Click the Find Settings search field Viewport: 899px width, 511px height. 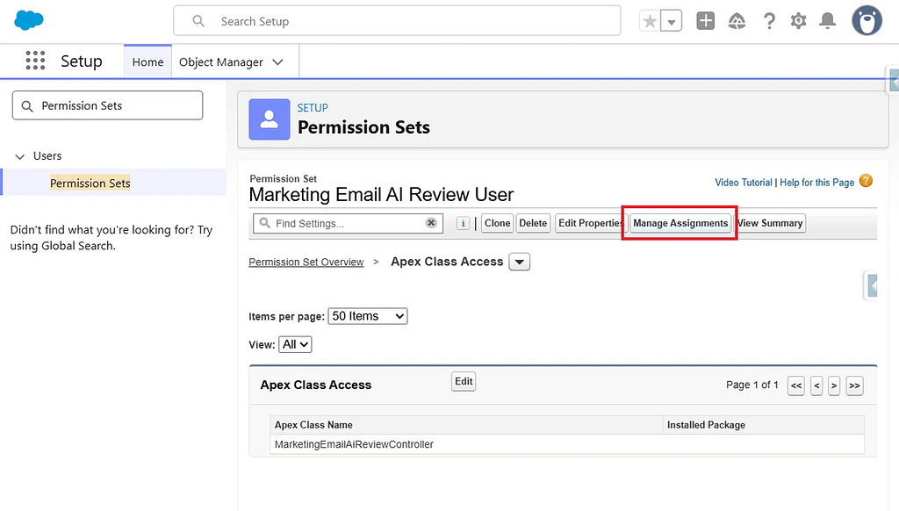[348, 224]
